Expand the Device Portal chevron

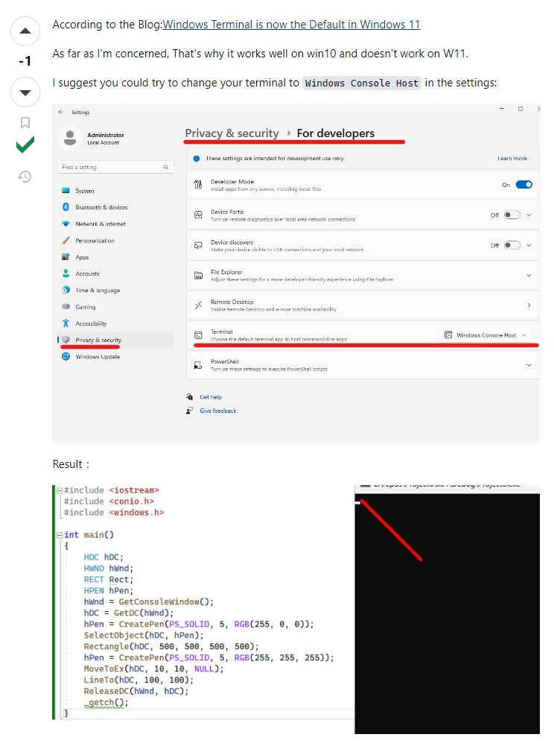coord(529,215)
